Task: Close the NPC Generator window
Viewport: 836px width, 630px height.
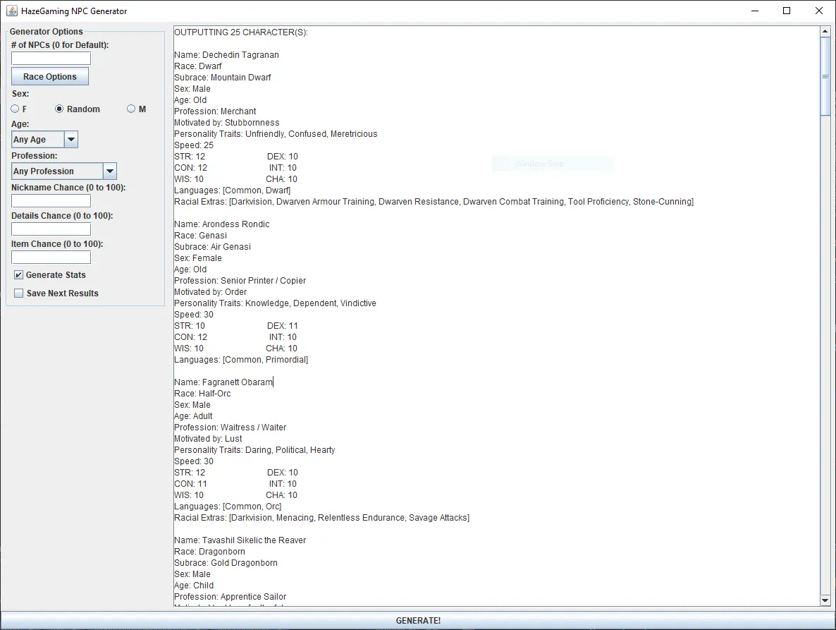Action: (819, 11)
